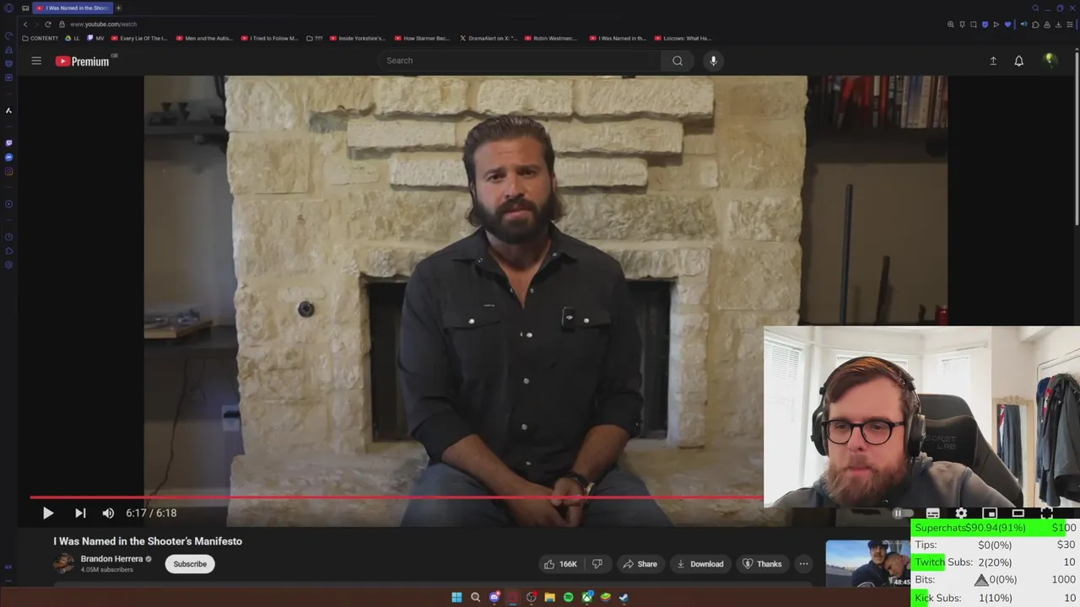
Task: Go to YouTube Premium home logo
Action: [x=83, y=61]
